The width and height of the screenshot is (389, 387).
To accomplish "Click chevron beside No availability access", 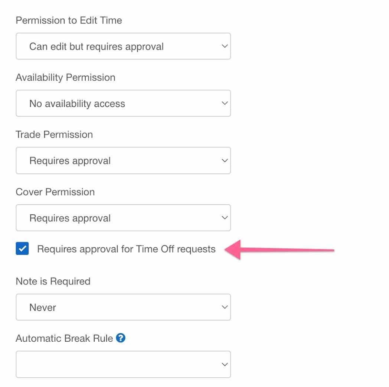I will coord(225,103).
